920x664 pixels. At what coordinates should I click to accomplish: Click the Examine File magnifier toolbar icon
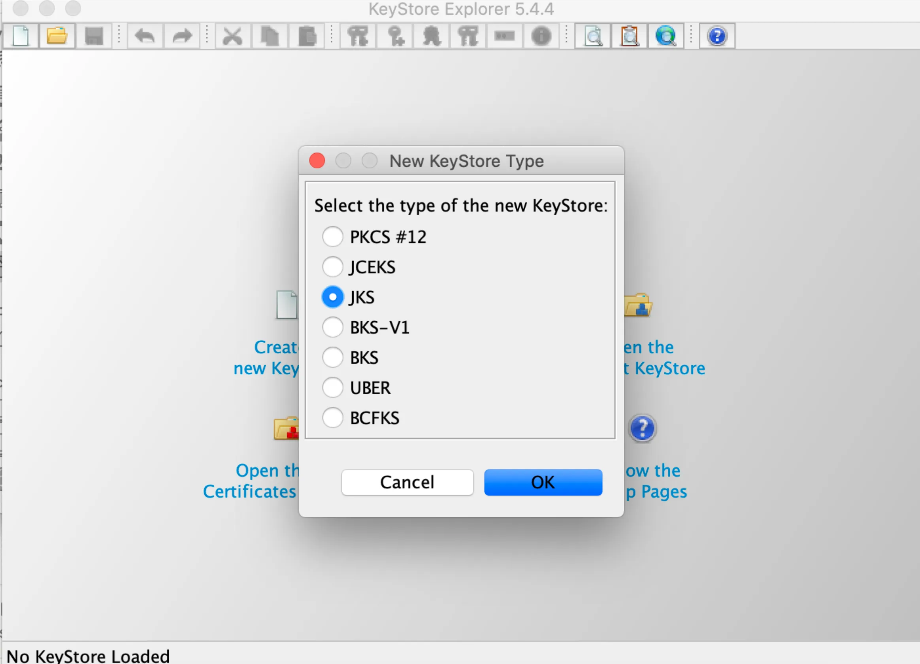(593, 36)
